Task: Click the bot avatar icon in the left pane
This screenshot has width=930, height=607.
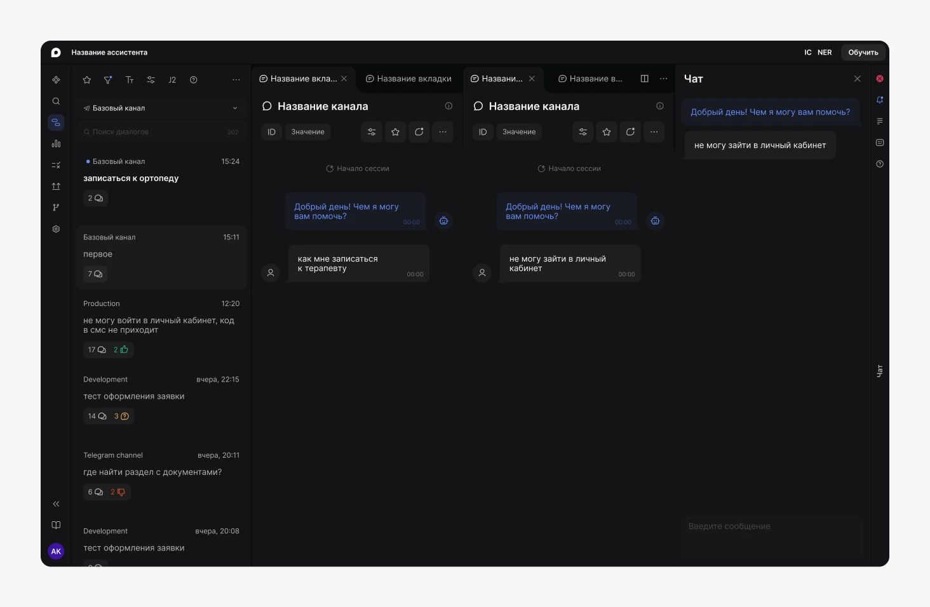Action: (x=444, y=221)
